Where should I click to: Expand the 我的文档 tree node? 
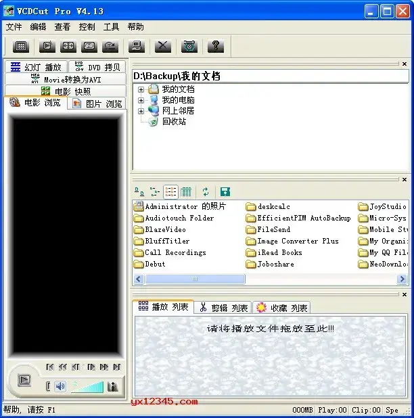click(141, 89)
